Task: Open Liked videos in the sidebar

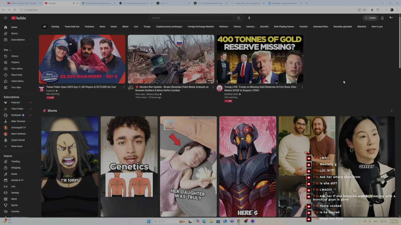Action: tap(17, 81)
